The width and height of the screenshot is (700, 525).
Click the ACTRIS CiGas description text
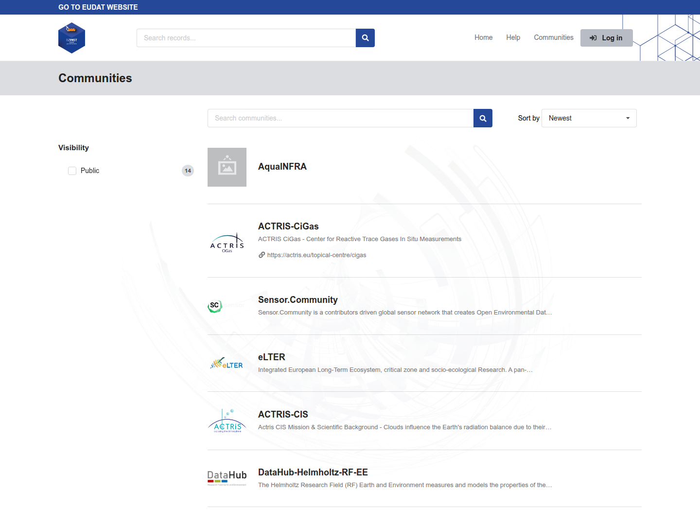pyautogui.click(x=360, y=239)
